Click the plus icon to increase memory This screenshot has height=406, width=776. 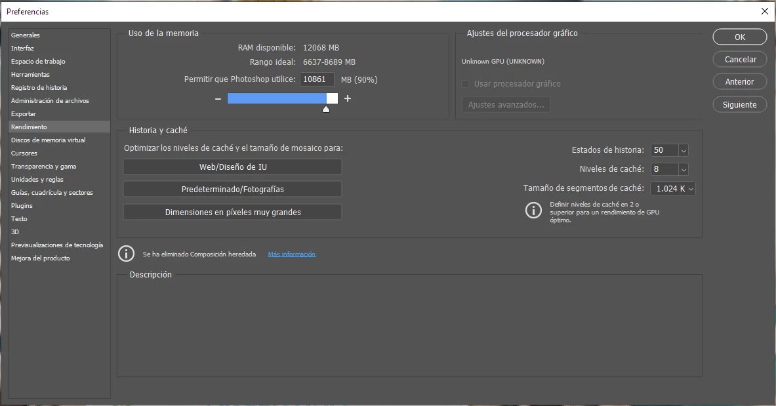click(348, 98)
